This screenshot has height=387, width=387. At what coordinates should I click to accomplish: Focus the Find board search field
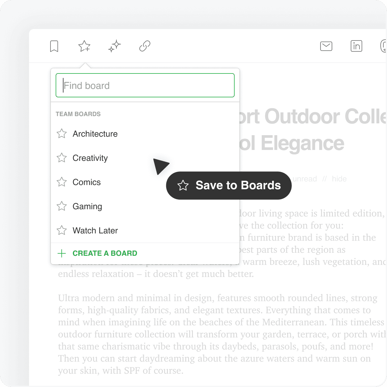coord(145,85)
